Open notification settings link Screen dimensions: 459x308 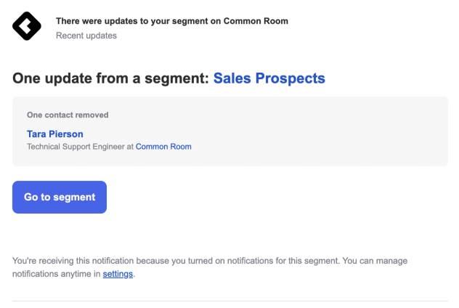tap(117, 274)
